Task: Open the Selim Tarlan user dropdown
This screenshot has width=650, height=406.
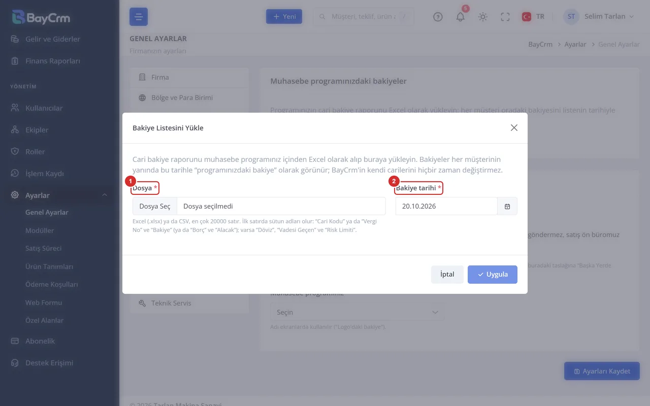Action: pyautogui.click(x=599, y=17)
